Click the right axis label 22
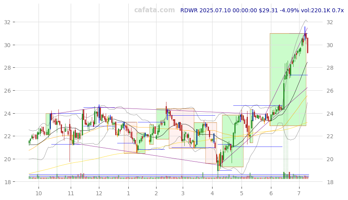The height and width of the screenshot is (200, 348). (x=330, y=136)
